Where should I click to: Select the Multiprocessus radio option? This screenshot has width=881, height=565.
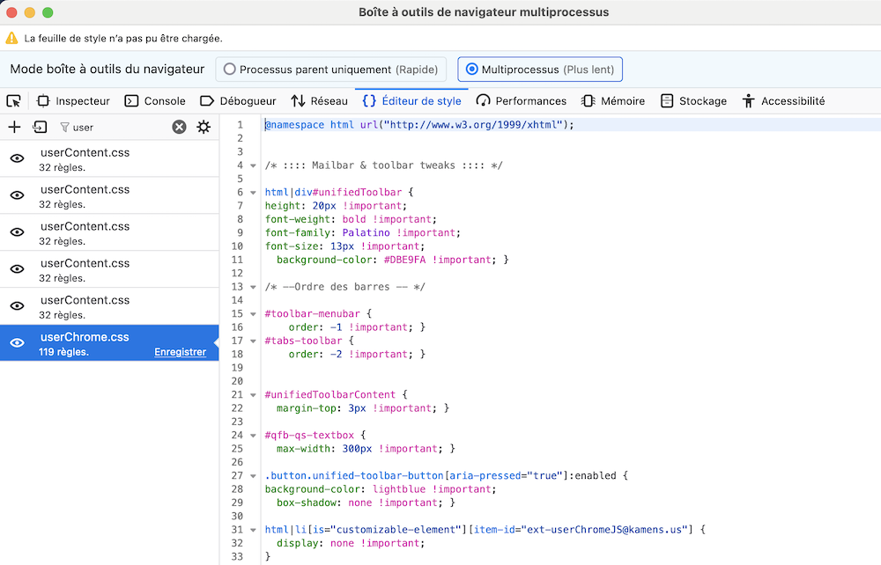tap(472, 69)
